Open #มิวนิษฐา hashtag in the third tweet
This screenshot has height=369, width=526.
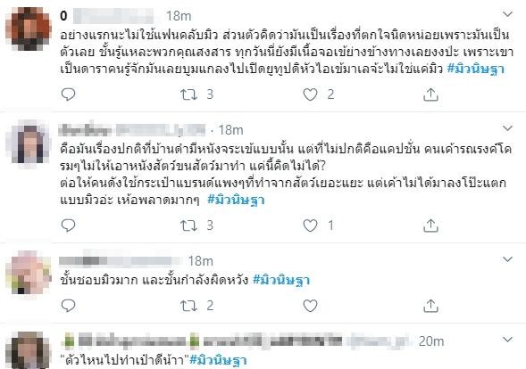(281, 280)
